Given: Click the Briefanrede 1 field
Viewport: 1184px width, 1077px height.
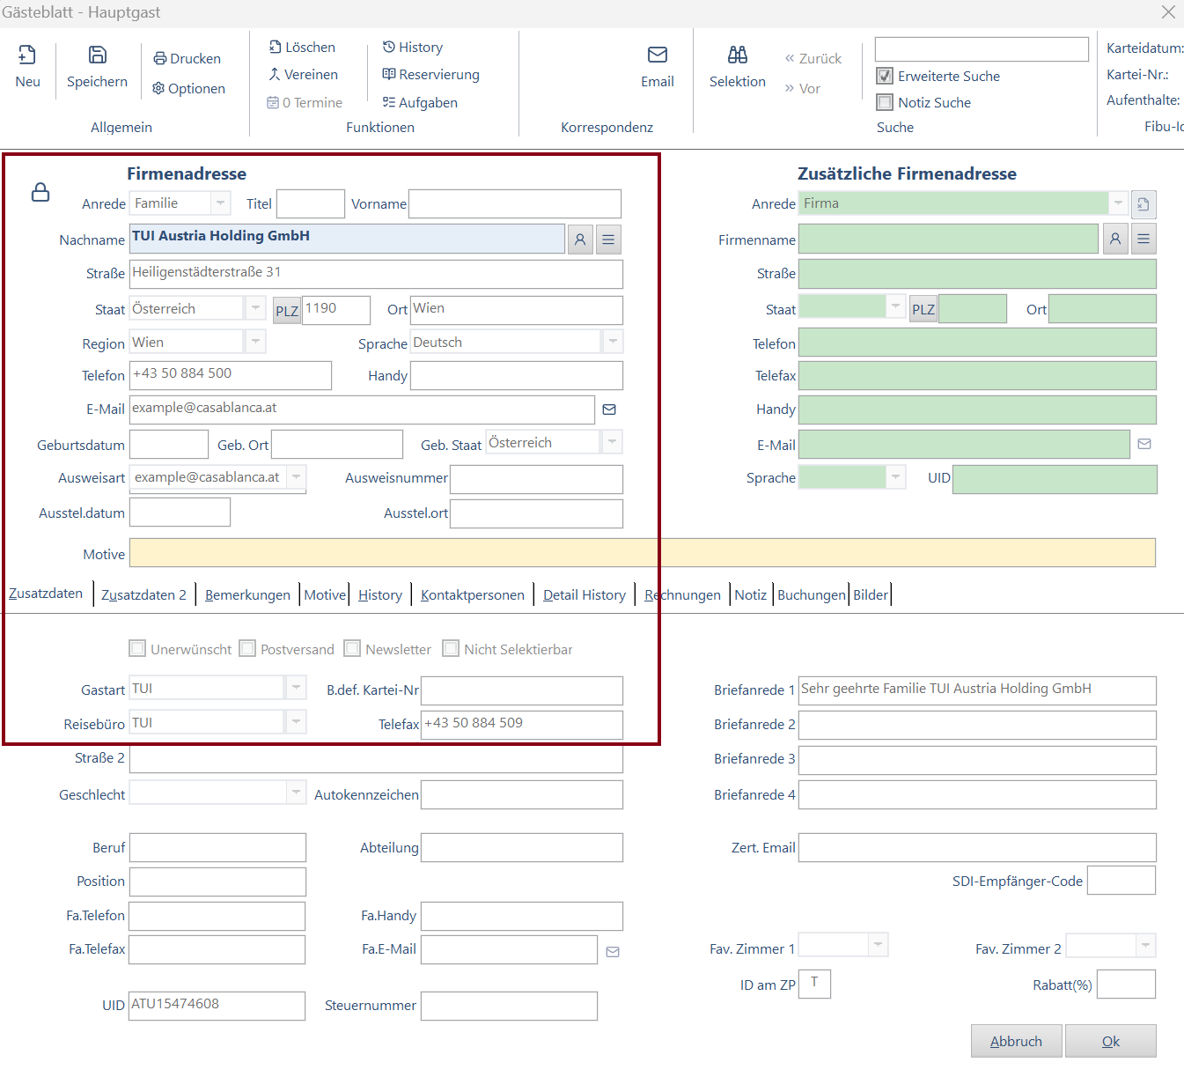Looking at the screenshot, I should [977, 690].
